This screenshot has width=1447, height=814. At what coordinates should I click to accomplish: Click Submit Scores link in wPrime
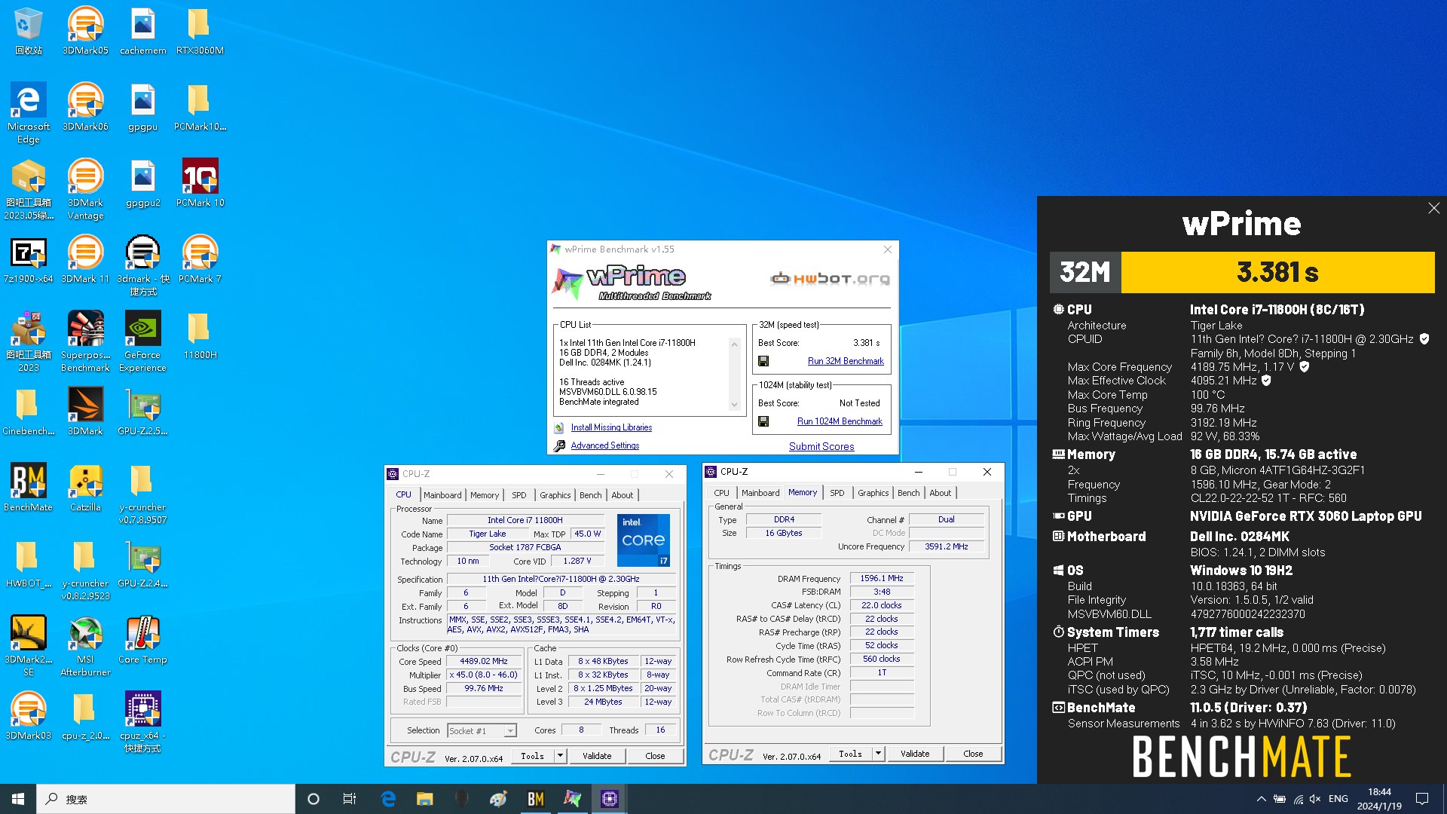click(821, 446)
